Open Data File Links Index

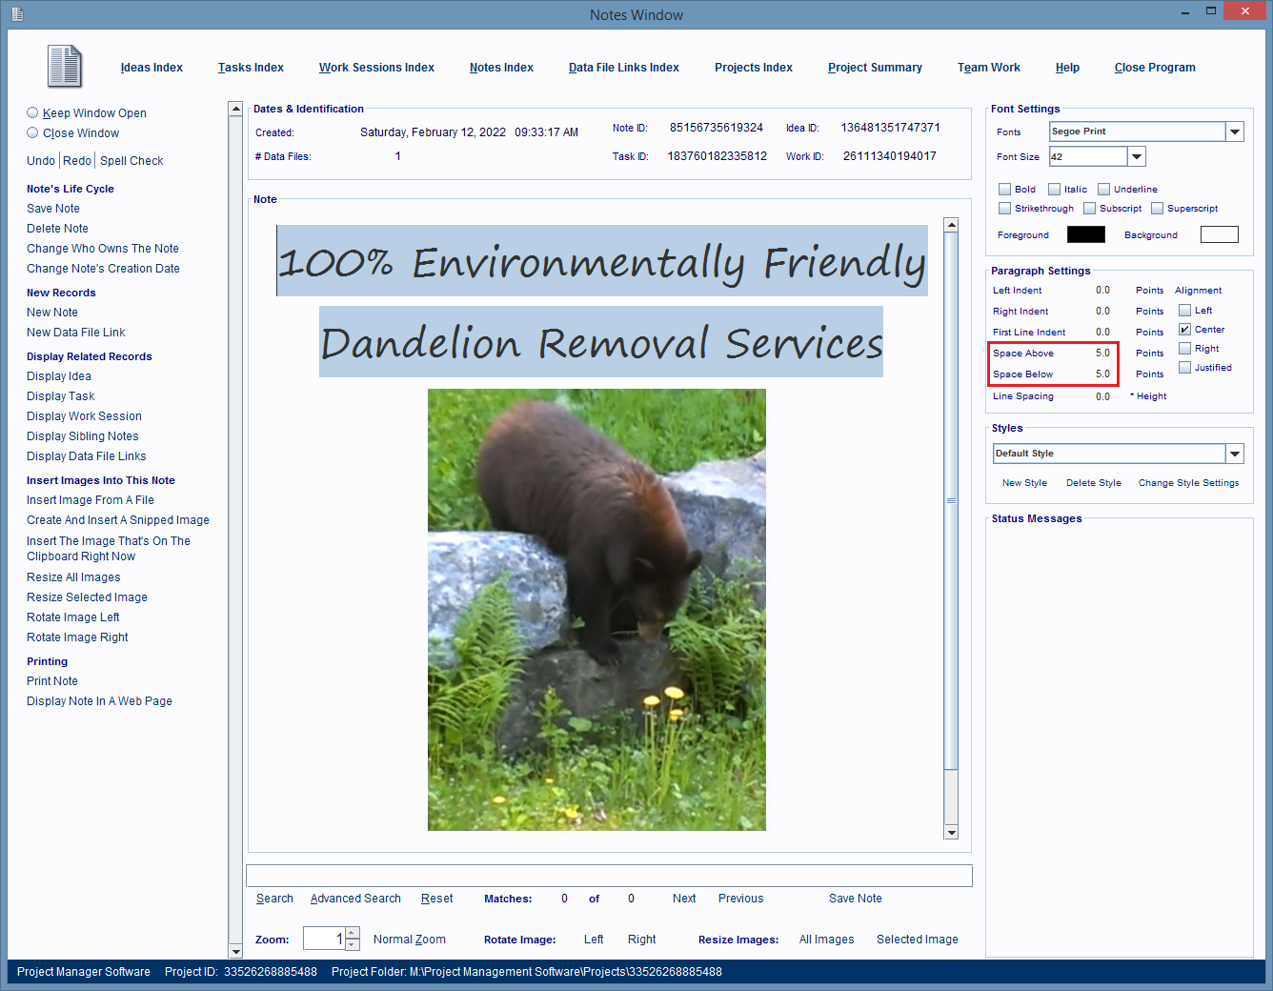pos(624,68)
